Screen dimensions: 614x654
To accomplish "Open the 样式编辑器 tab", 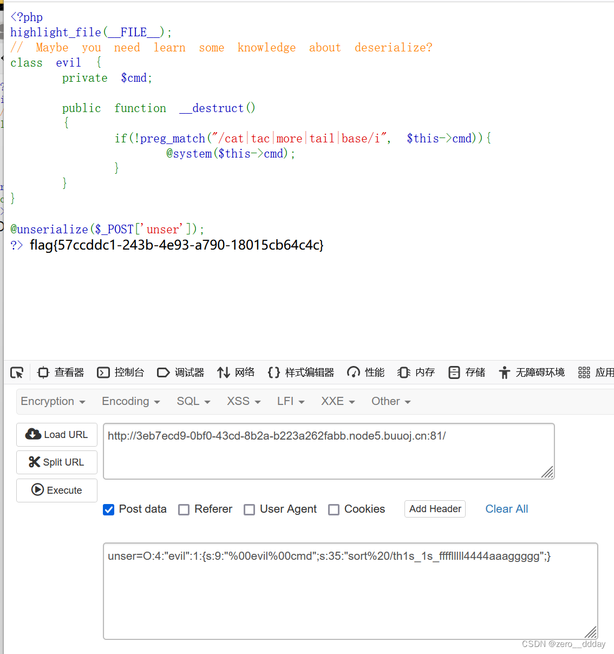I will tap(301, 372).
